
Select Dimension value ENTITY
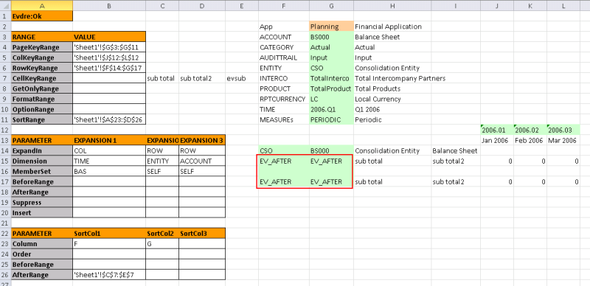pyautogui.click(x=162, y=161)
